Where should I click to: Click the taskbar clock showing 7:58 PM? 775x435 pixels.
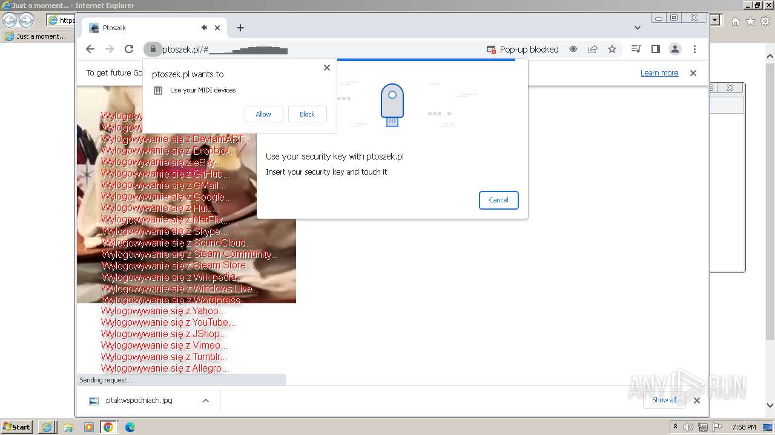744,427
